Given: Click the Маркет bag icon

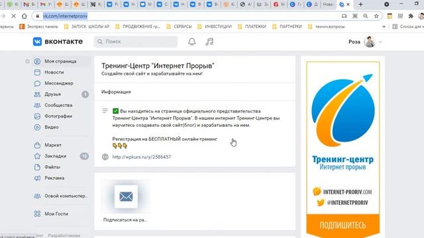Looking at the screenshot, I should [37, 145].
